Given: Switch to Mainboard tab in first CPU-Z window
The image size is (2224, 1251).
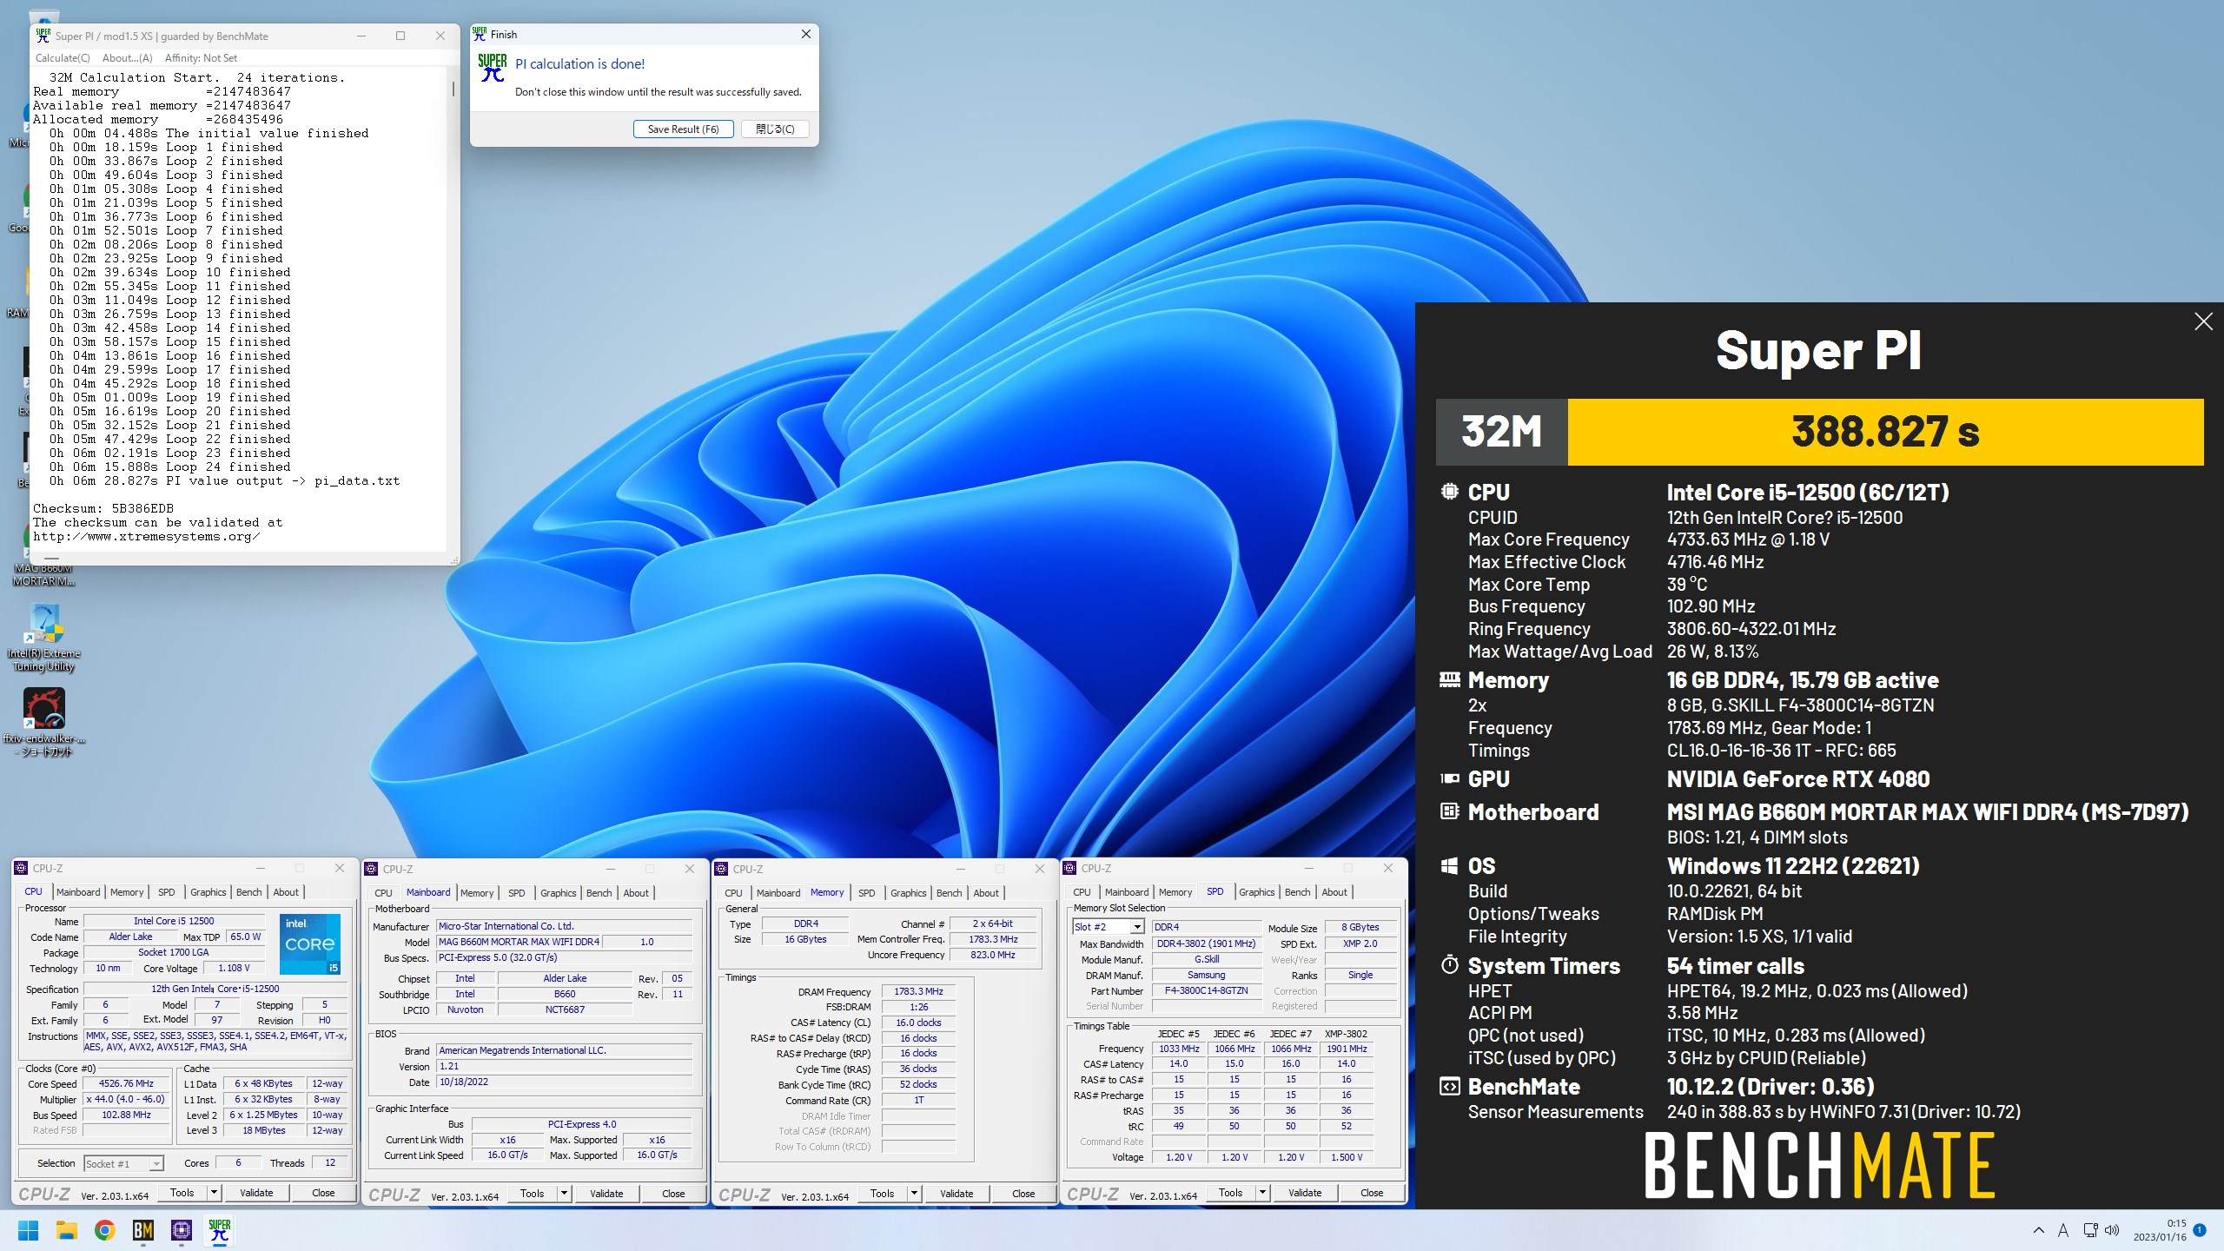Looking at the screenshot, I should (78, 892).
